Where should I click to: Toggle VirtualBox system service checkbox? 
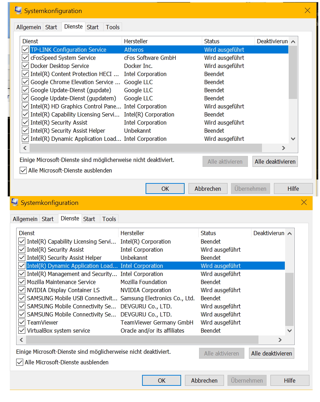pyautogui.click(x=22, y=331)
